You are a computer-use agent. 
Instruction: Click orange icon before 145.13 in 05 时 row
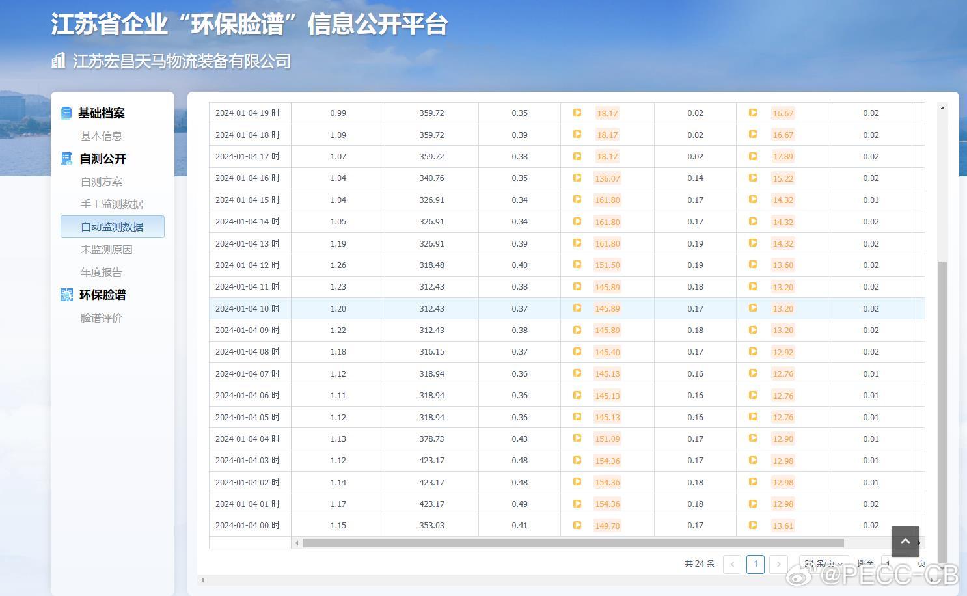tap(577, 417)
